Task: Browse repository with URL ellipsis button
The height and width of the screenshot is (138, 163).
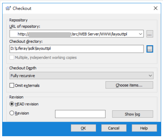Action: (x=150, y=34)
